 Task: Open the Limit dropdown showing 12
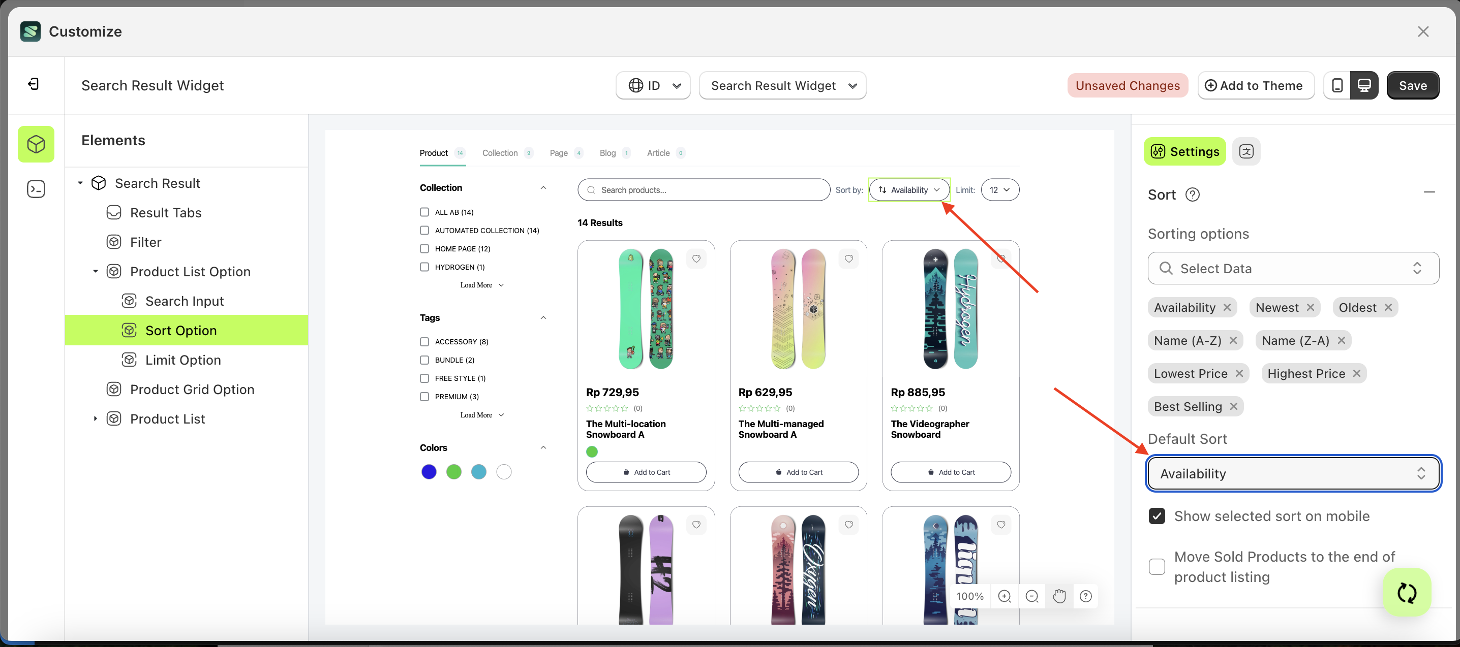(1000, 189)
